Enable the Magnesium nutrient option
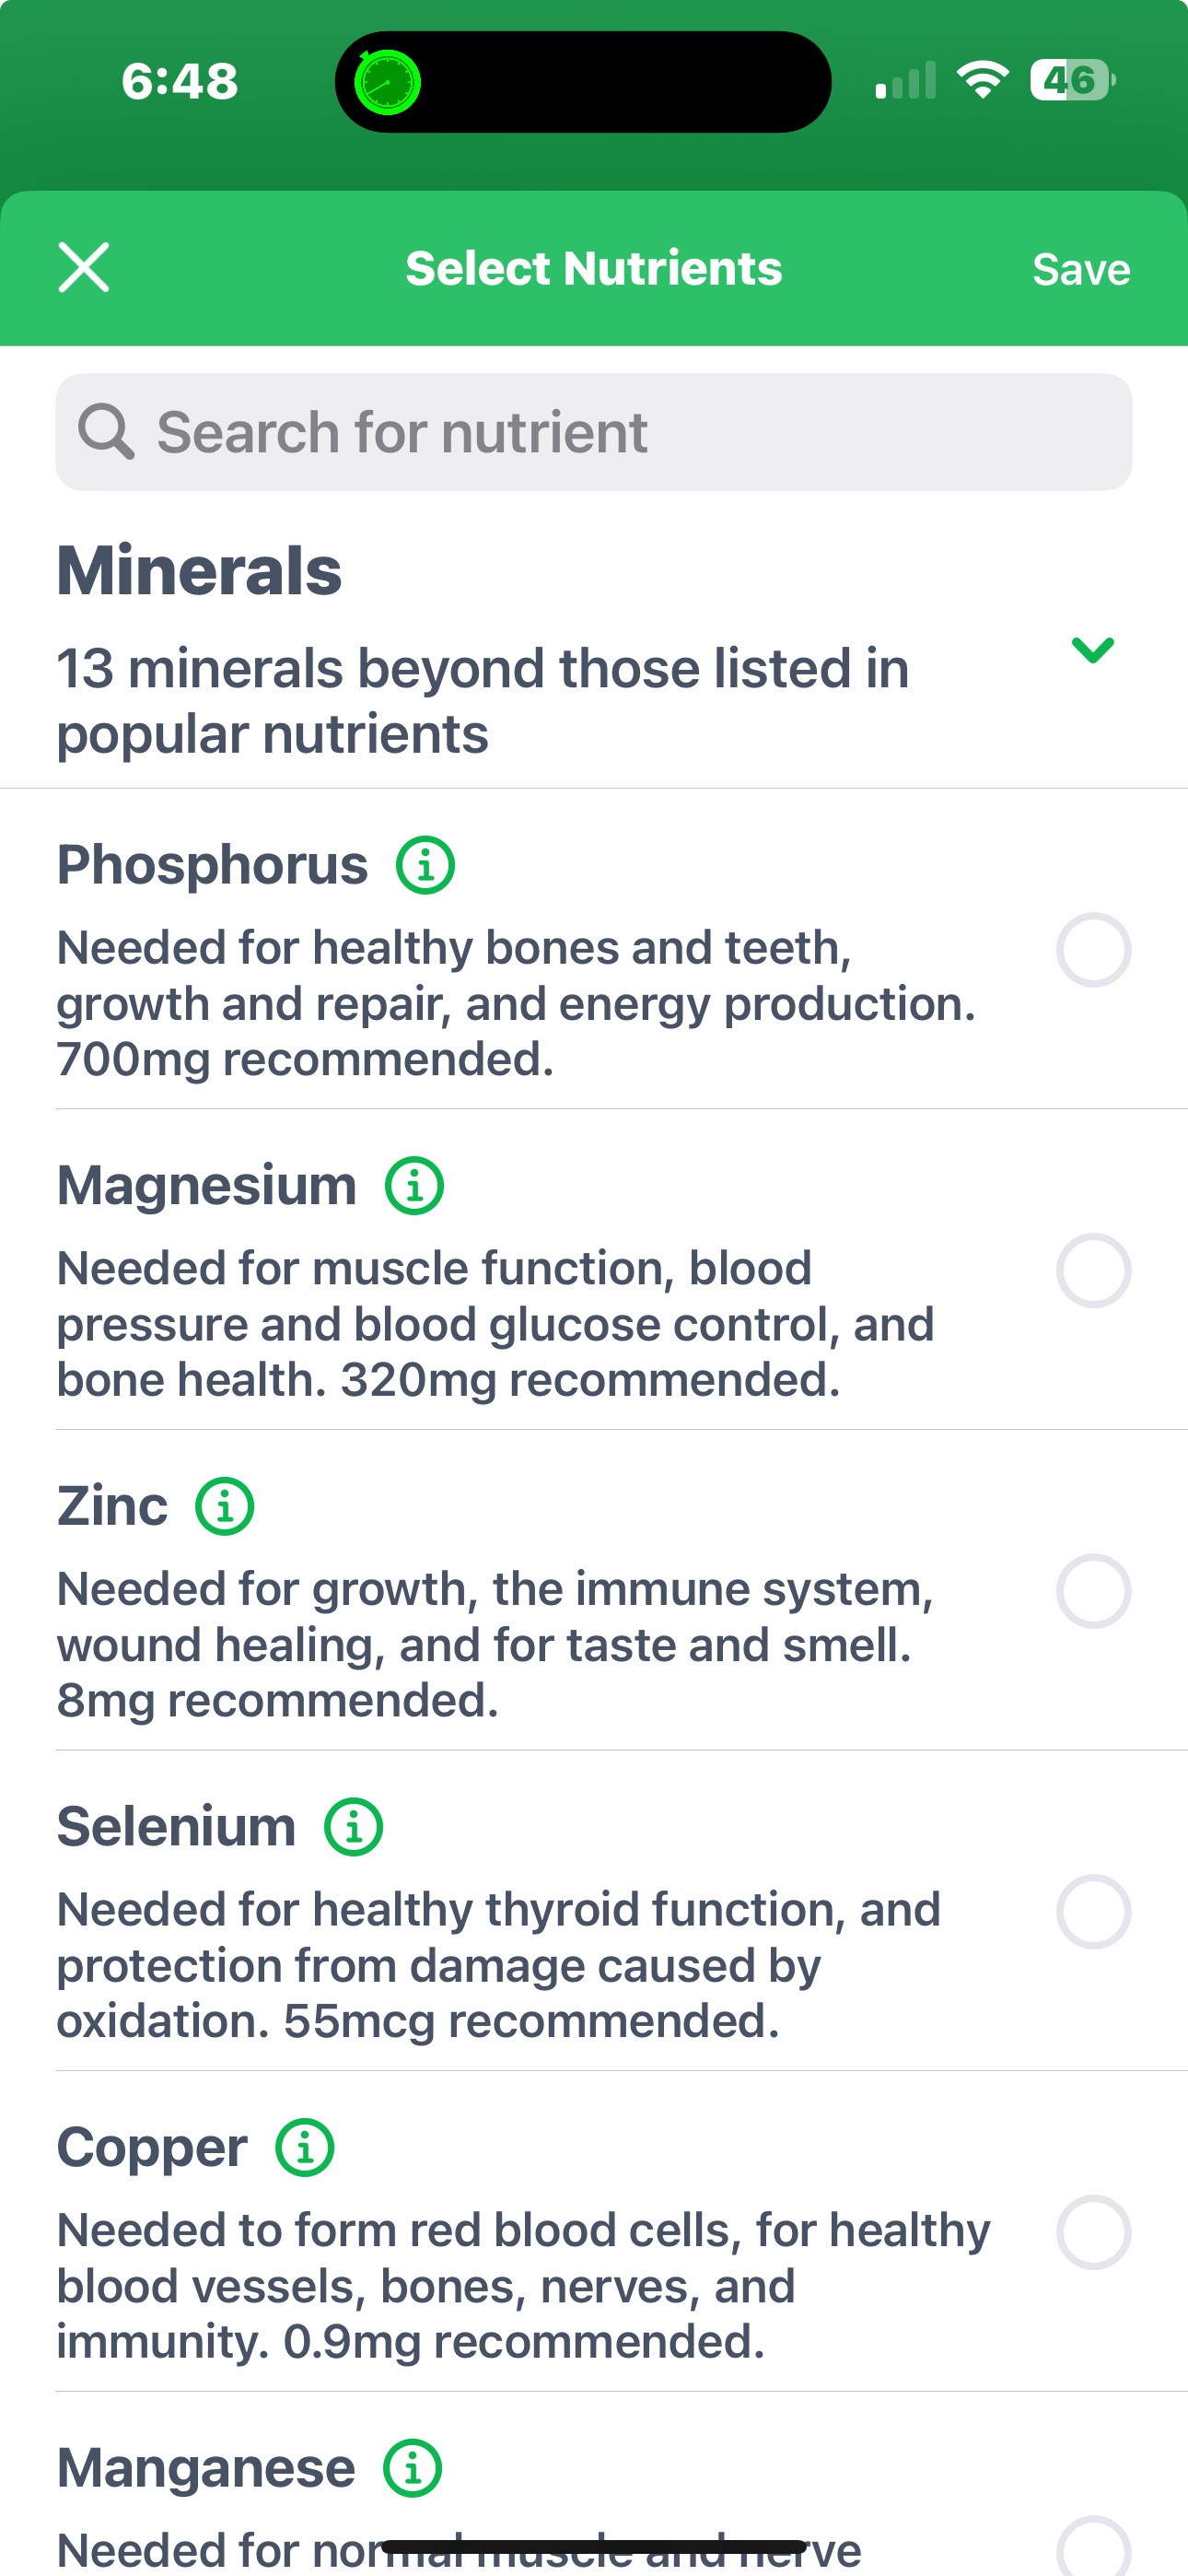Viewport: 1188px width, 2576px height. 1093,1271
